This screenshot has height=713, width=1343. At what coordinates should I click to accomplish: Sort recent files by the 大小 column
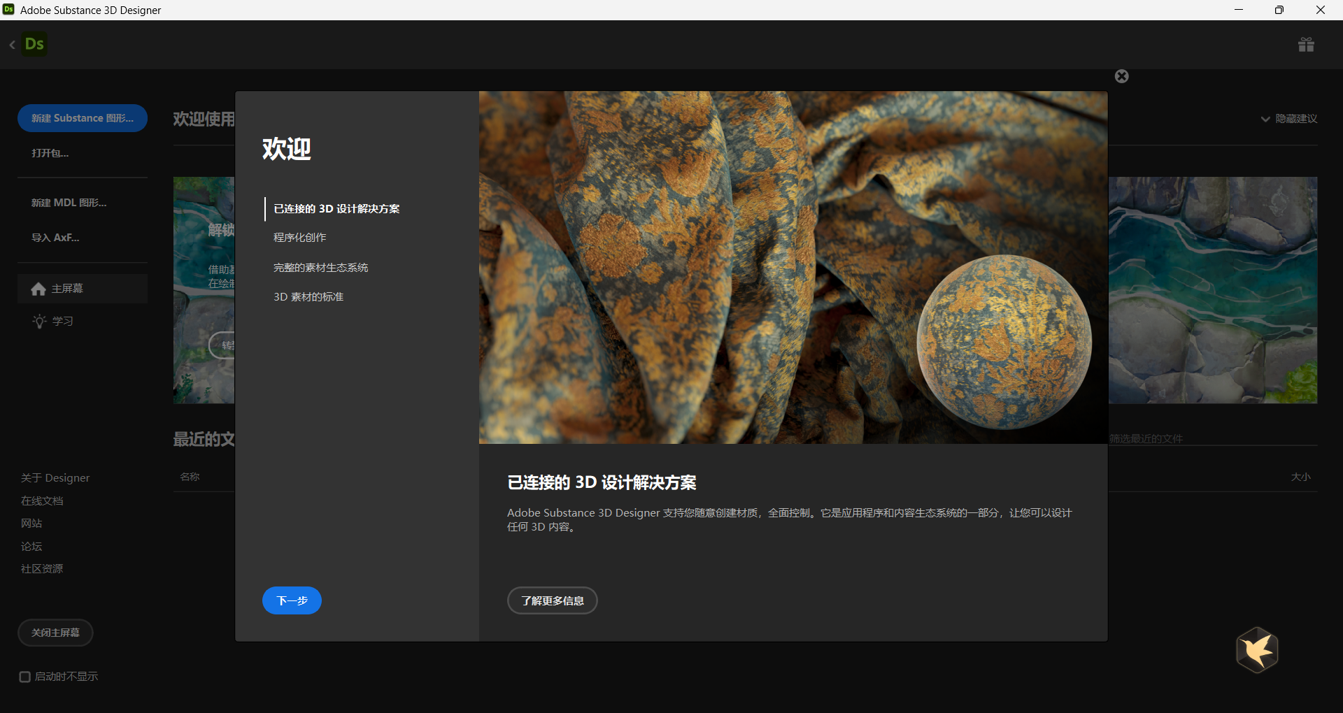(x=1300, y=477)
